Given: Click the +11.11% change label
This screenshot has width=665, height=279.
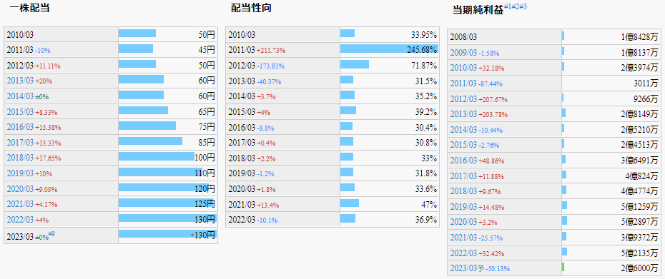Looking at the screenshot, I should point(47,66).
